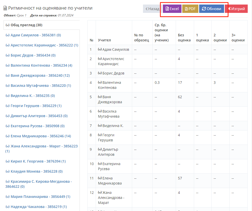The height and width of the screenshot is (211, 252).
Task: Select Красимира С. Кирова-Мегданова in sidebar
Action: point(39,181)
